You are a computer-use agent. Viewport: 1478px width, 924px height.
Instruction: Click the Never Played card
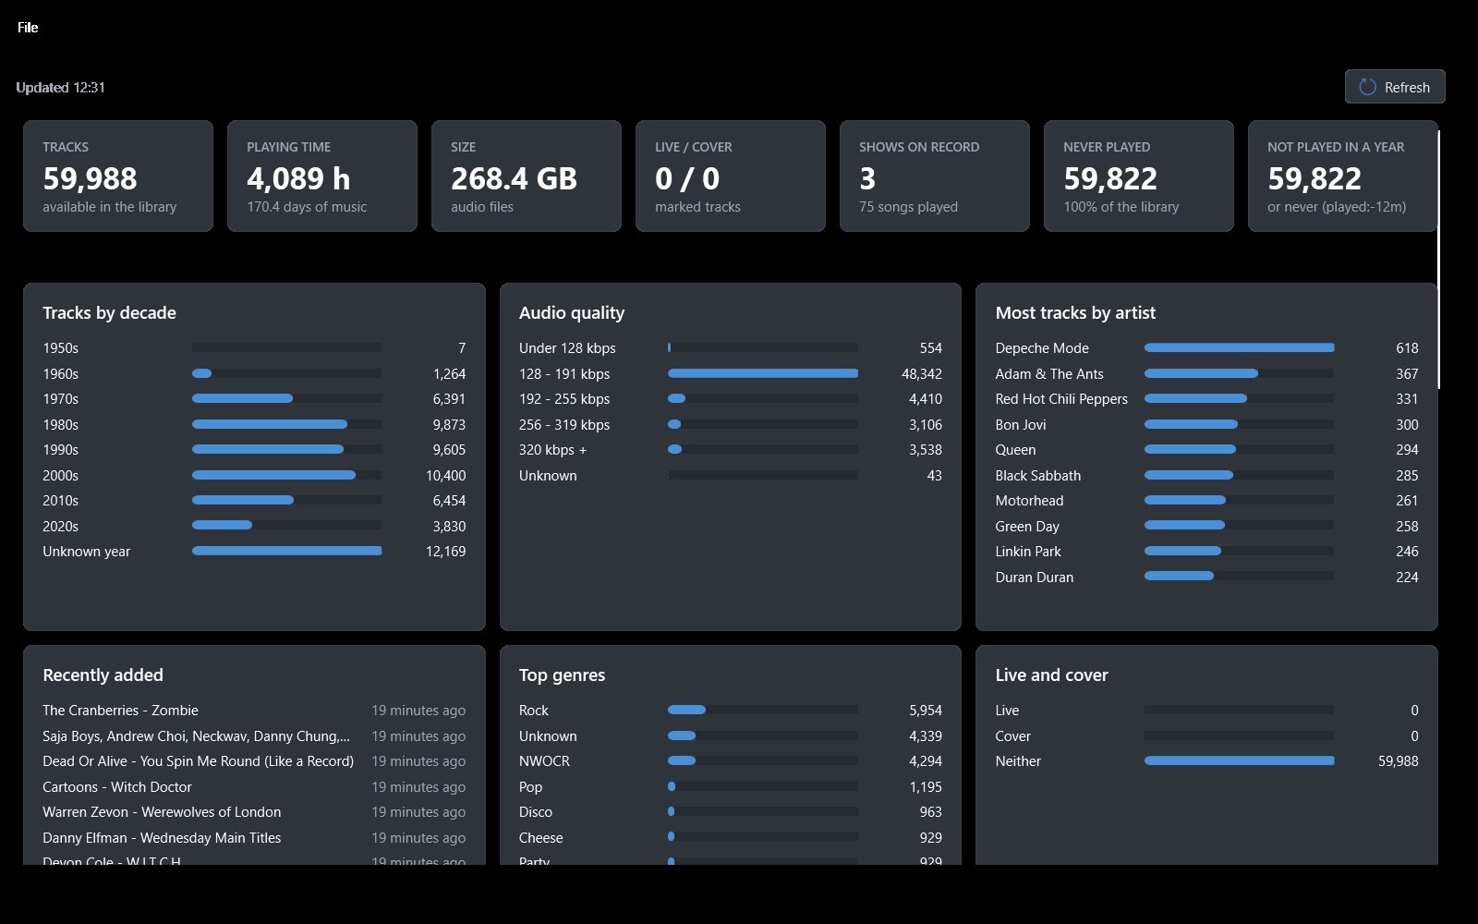coord(1139,176)
